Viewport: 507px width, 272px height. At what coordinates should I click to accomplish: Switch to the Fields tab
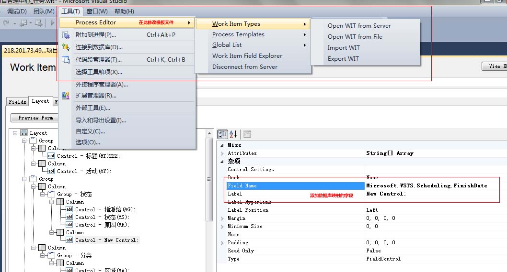point(17,102)
